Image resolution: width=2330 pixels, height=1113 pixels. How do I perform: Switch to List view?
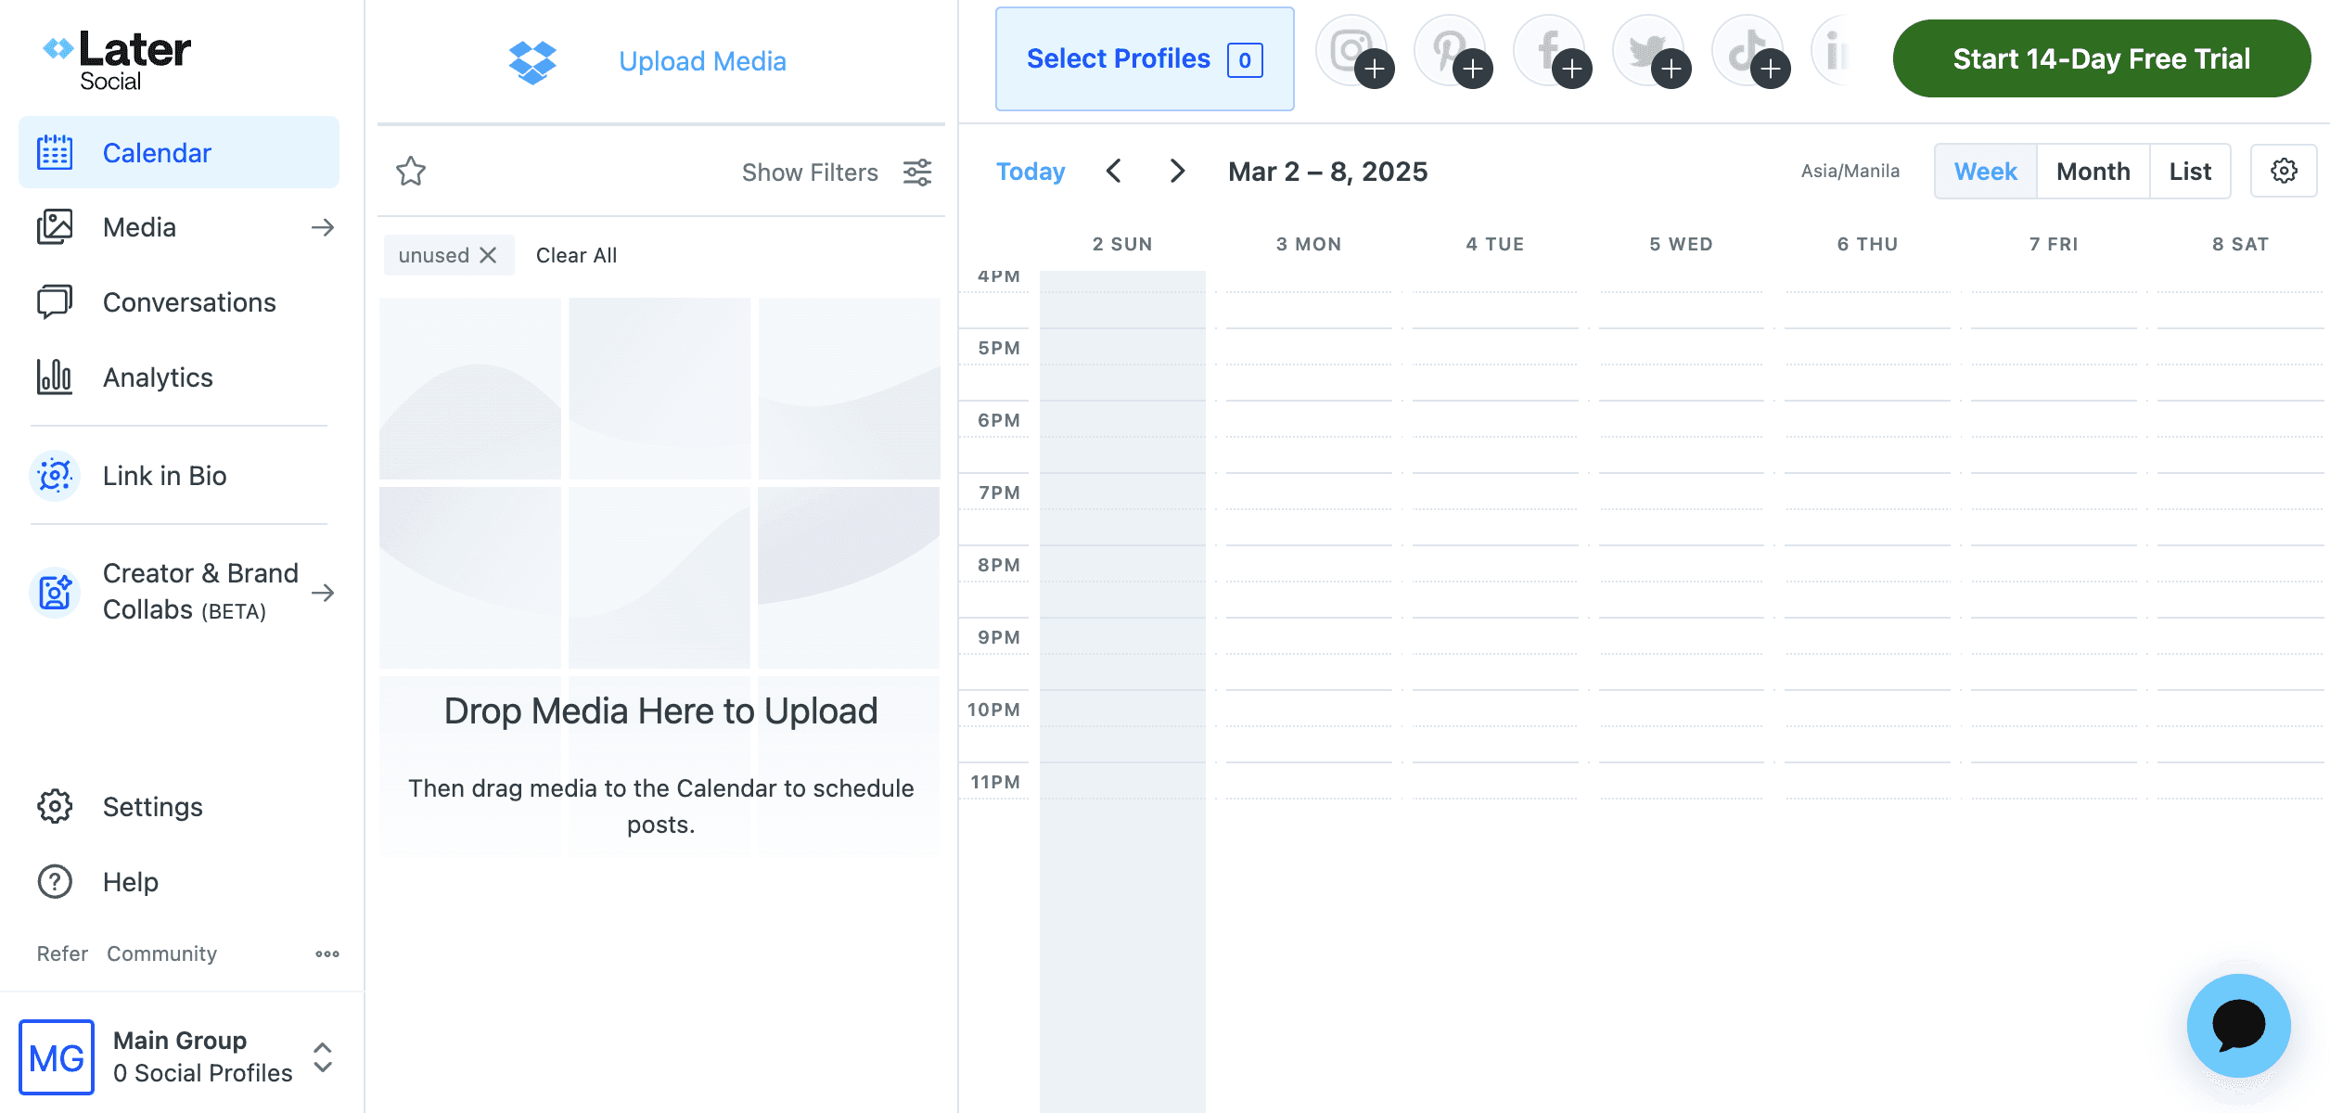coord(2190,172)
